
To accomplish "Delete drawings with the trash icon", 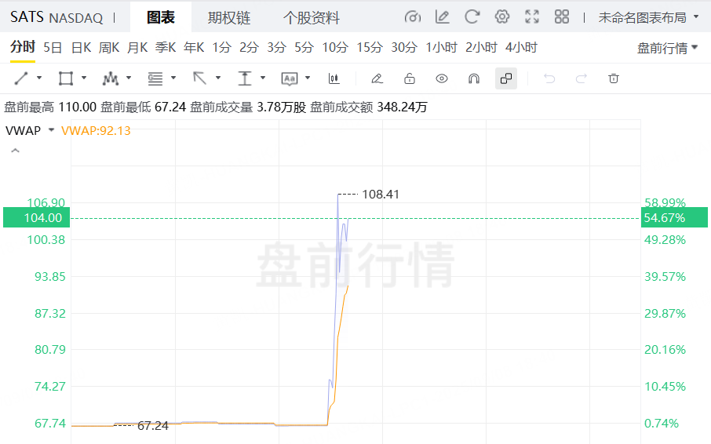I will coord(614,78).
